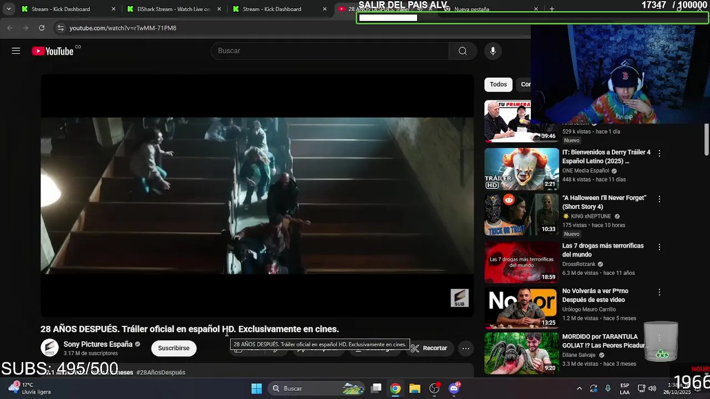Open OBS Studio from taskbar

click(x=434, y=388)
